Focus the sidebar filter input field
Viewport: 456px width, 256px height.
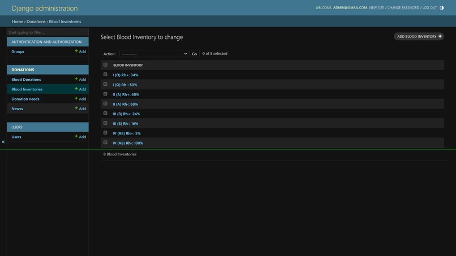point(48,32)
